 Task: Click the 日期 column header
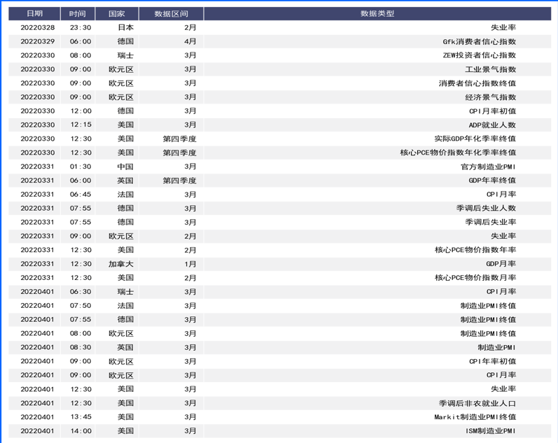(34, 13)
